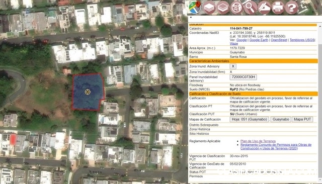
Task: Open the Mapa PUT button
Action: click(x=302, y=119)
